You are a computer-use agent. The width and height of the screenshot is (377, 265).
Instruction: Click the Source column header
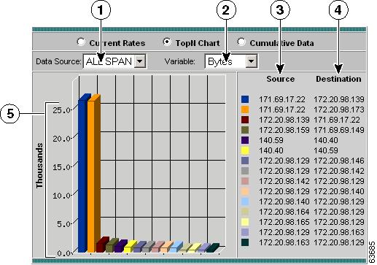point(281,79)
